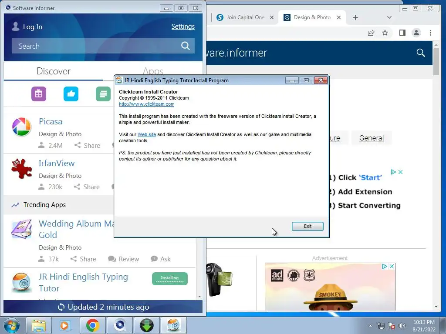Switch to the Apps tab
Viewport: 446px width, 334px height.
153,71
